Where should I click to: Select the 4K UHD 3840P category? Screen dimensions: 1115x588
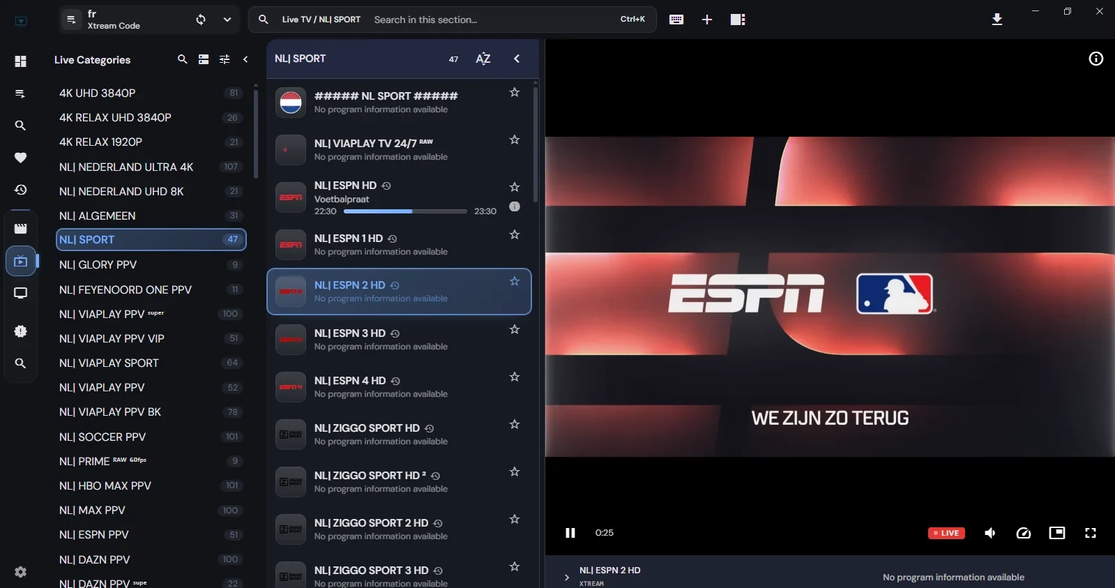tap(151, 93)
